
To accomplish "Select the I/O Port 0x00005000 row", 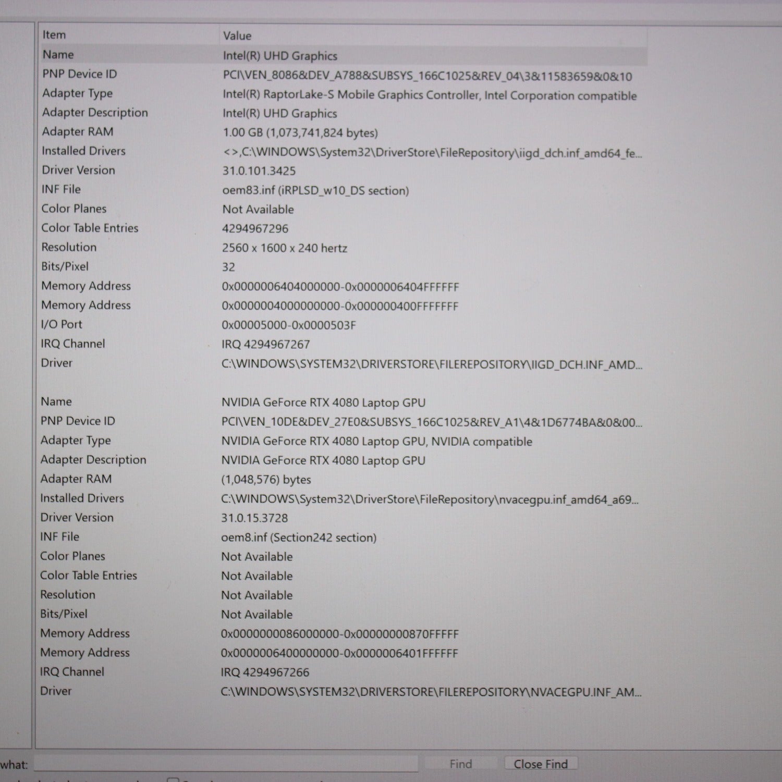I will [x=288, y=325].
